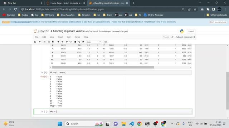Open the browser extensions puzzle icon
The image size is (229, 128).
point(208,9)
